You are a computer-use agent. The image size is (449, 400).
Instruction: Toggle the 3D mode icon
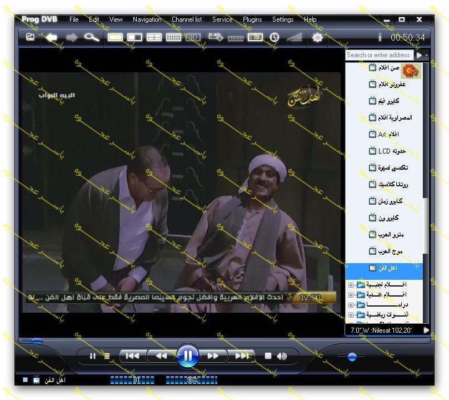(193, 37)
